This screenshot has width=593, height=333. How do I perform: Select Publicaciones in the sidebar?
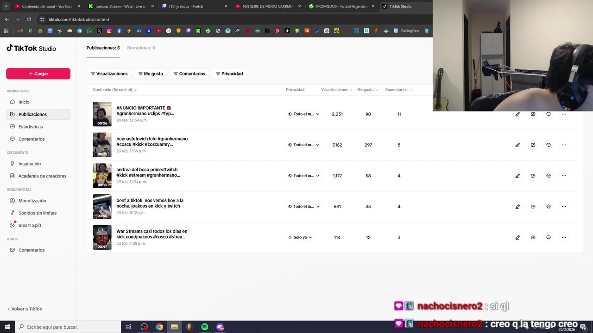click(x=38, y=114)
